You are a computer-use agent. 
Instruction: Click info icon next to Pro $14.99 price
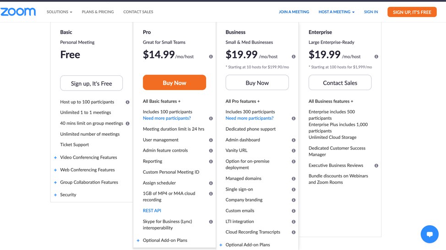tap(211, 57)
